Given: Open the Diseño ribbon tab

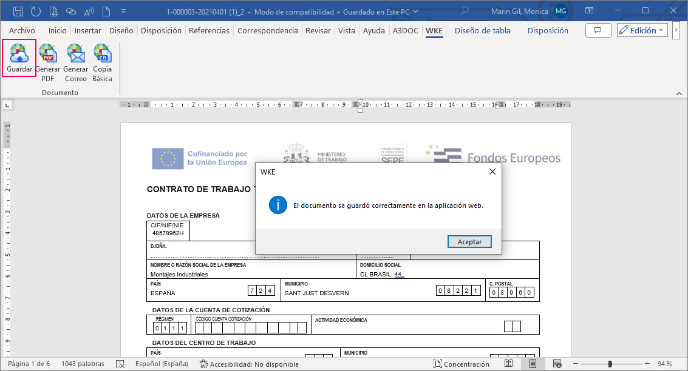Looking at the screenshot, I should click(x=121, y=31).
